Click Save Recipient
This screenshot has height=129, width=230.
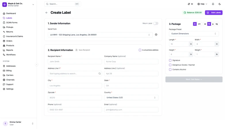pyautogui.click(x=83, y=50)
